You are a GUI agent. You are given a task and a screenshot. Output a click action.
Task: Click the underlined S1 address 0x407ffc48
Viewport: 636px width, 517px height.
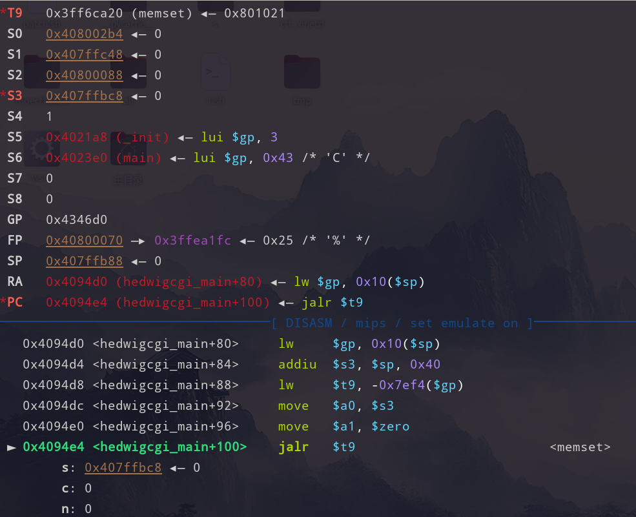tap(84, 54)
